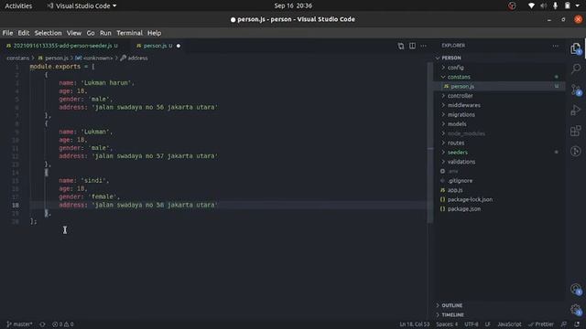Click the volume icon in the top bar
Viewport: 586px width, 329px height.
coord(543,5)
